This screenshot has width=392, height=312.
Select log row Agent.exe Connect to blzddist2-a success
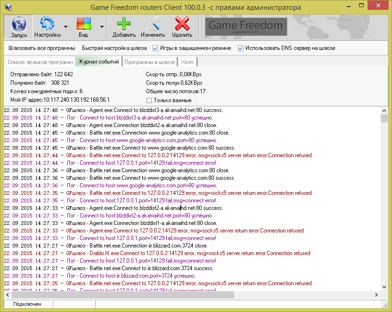[x=113, y=208]
